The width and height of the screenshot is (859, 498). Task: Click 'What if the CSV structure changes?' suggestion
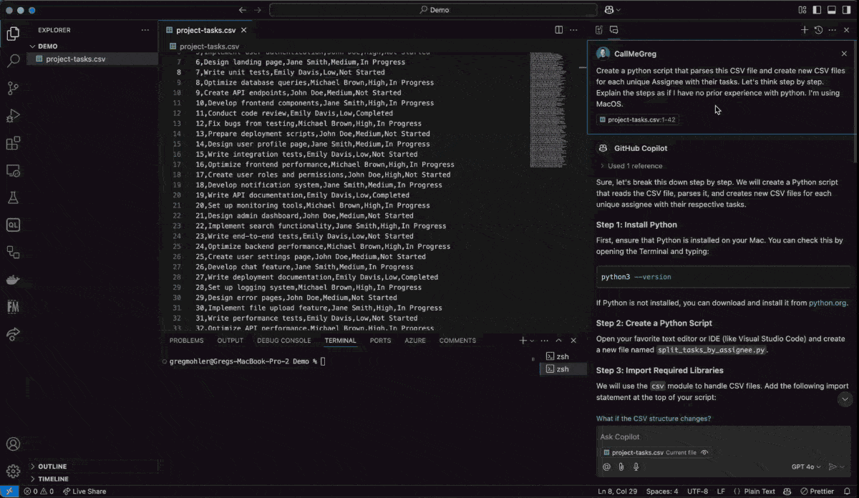[x=654, y=419]
